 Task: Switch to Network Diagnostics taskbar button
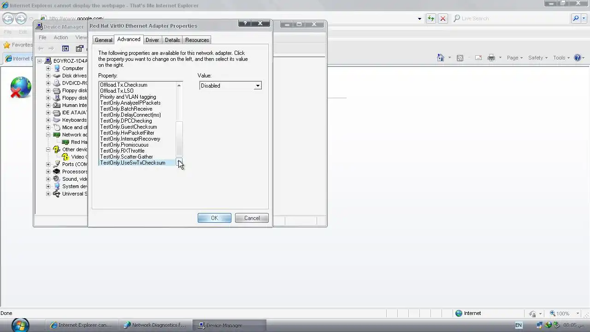pyautogui.click(x=155, y=325)
